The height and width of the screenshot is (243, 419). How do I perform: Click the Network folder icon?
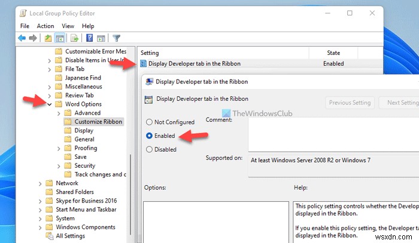pos(49,183)
